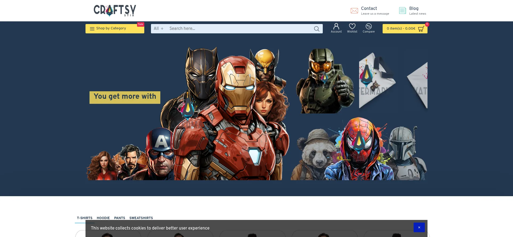Click the cart count badge
This screenshot has width=513, height=237.
pos(427,24)
